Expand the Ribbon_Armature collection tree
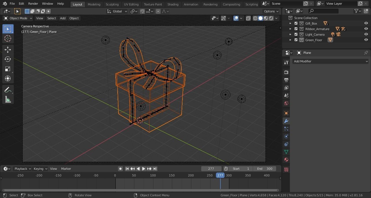 pyautogui.click(x=290, y=29)
